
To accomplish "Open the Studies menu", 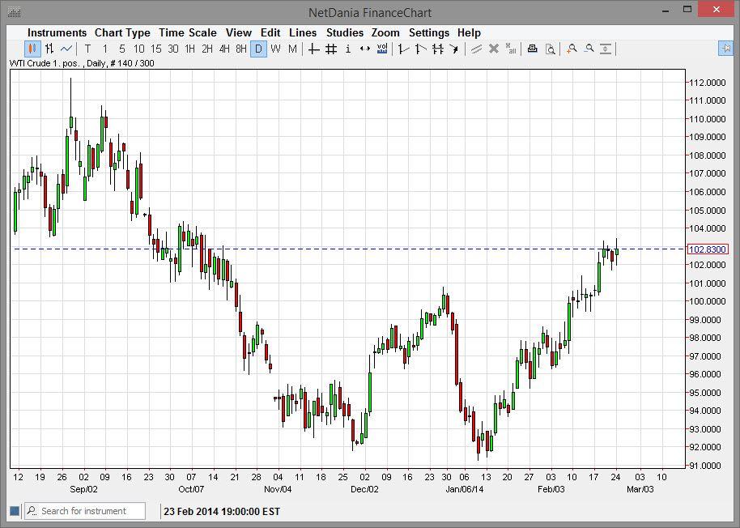I will pos(344,32).
